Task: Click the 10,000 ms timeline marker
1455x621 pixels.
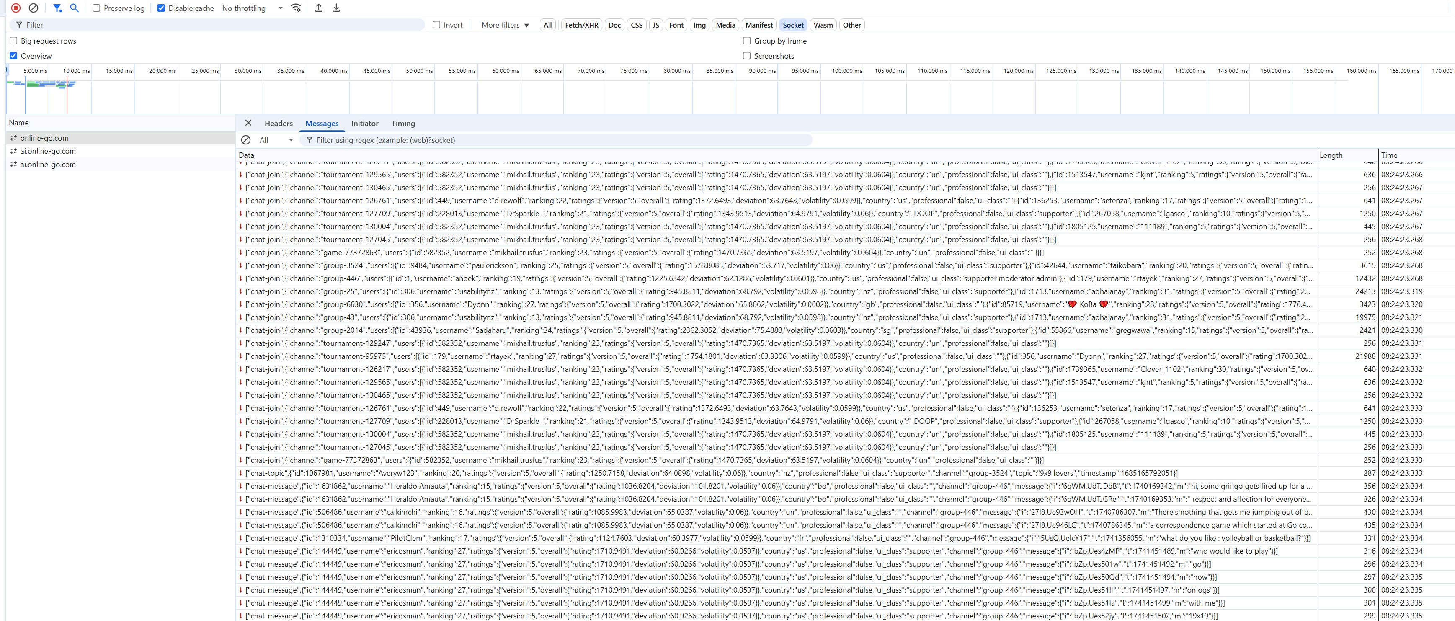Action: pyautogui.click(x=76, y=71)
